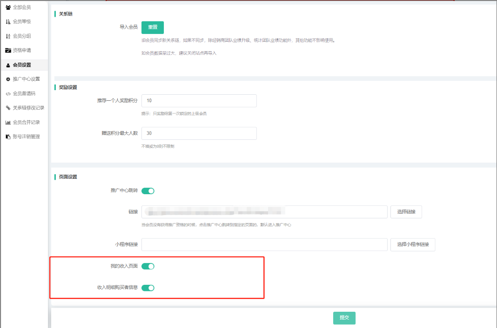Click the chain link icon beside 关系链修改记录

click(8, 108)
